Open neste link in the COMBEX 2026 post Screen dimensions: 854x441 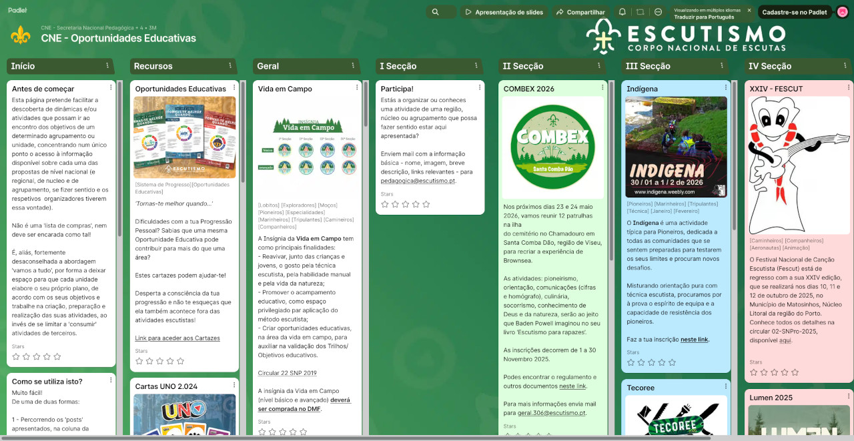[x=572, y=386]
